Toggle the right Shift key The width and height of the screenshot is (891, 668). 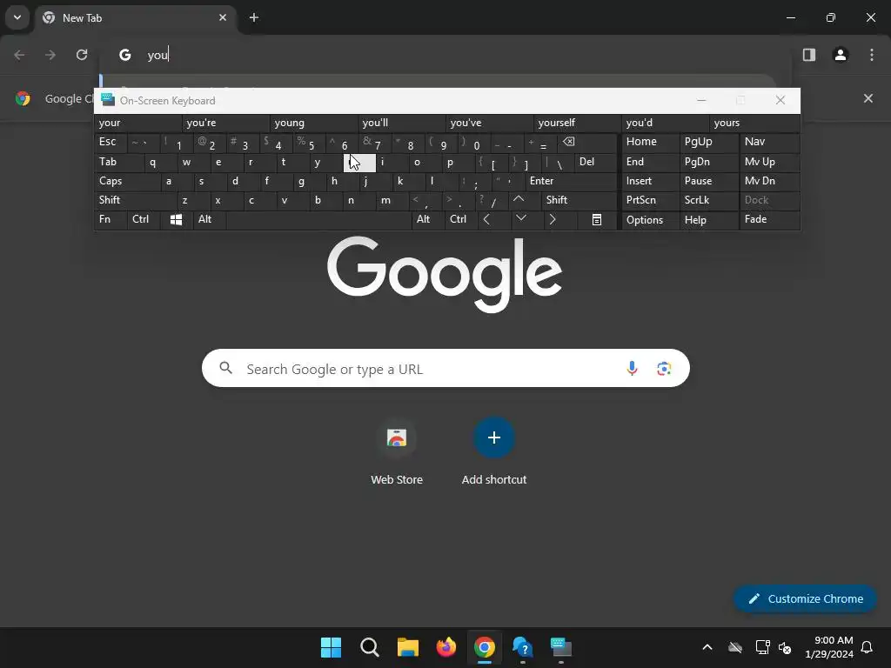579,200
